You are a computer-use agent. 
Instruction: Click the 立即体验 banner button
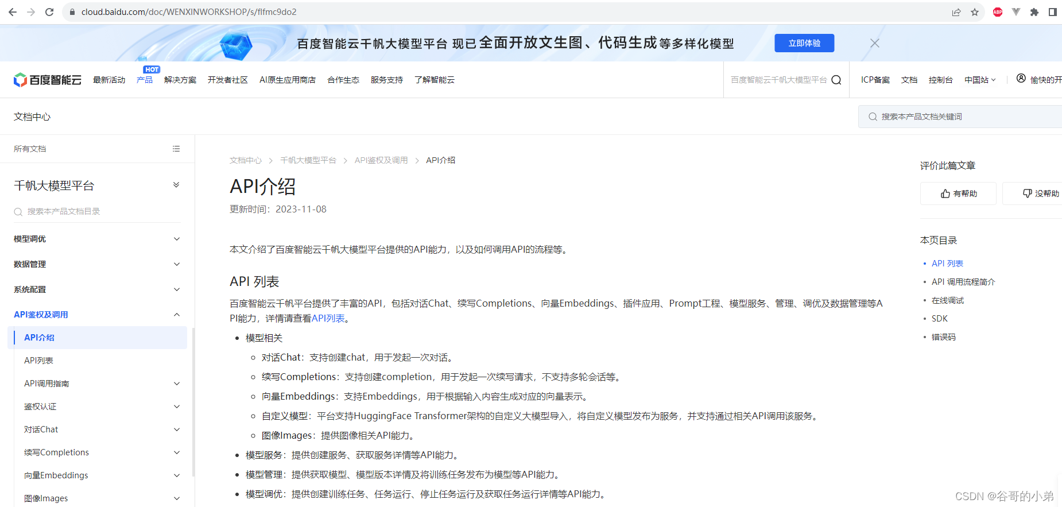(x=804, y=43)
